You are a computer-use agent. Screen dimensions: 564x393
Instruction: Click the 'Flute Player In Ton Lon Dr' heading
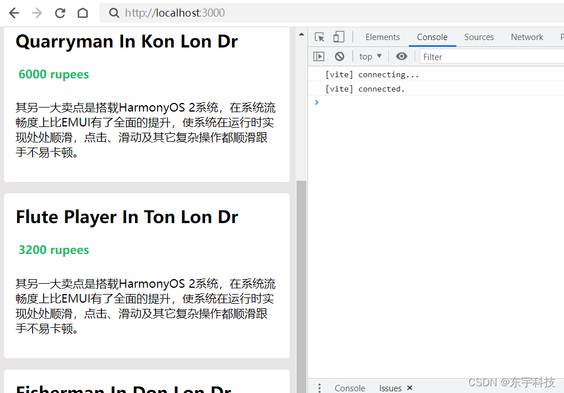pyautogui.click(x=127, y=217)
